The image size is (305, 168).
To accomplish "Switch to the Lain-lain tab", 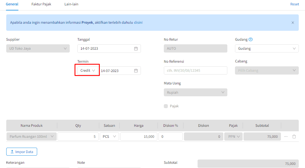I will click(x=71, y=4).
